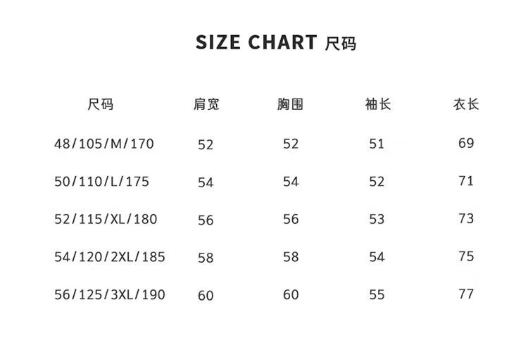
Task: Select the 袖长 column header
Action: point(378,104)
